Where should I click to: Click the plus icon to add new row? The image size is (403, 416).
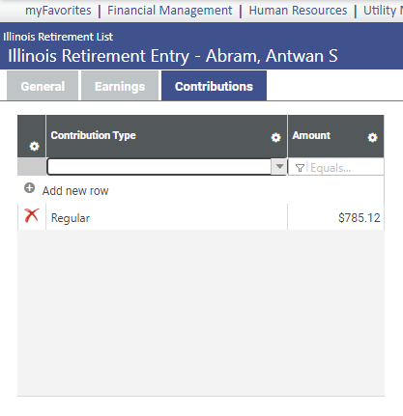point(30,188)
